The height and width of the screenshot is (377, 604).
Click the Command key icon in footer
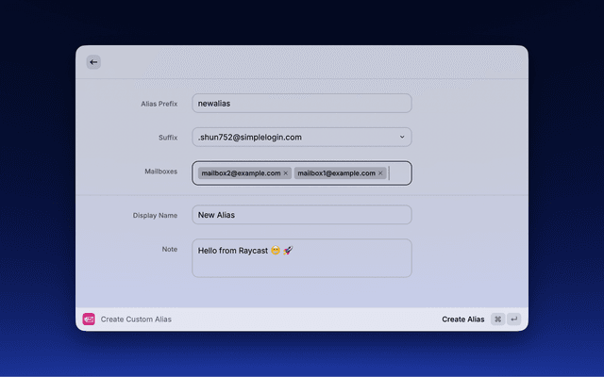(x=497, y=320)
